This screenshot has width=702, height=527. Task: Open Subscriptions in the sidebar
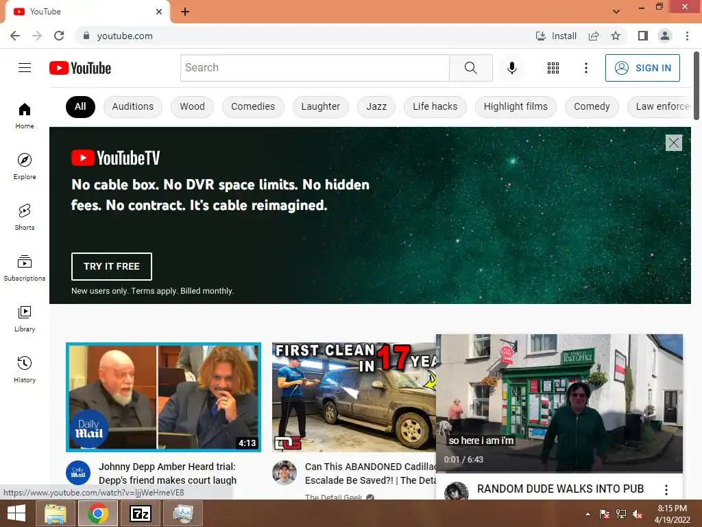click(25, 268)
